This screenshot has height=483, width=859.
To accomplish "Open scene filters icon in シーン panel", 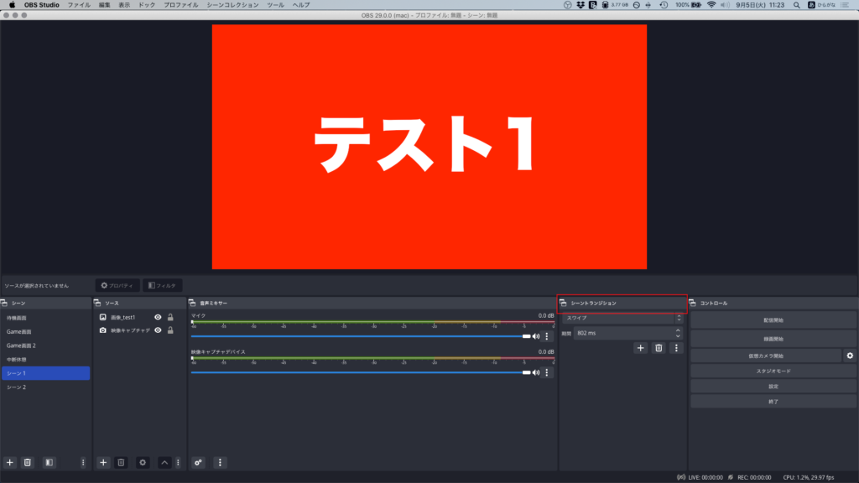I will 49,462.
